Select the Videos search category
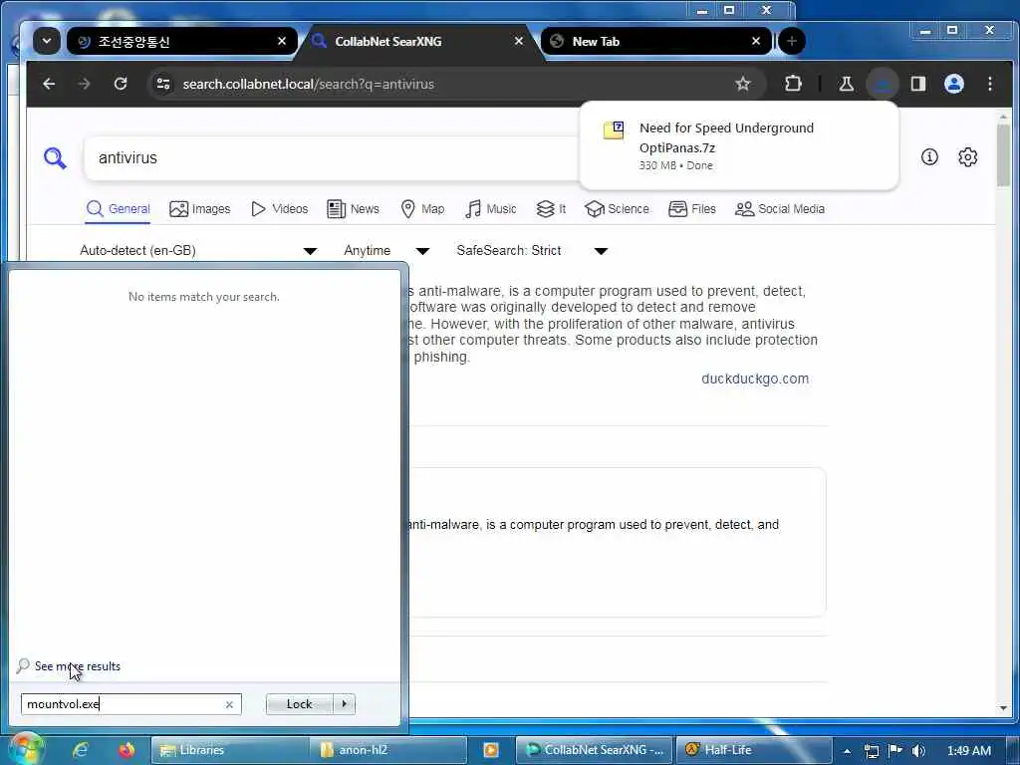 pos(279,209)
